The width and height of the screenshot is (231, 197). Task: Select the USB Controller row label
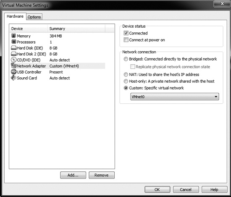(29, 72)
